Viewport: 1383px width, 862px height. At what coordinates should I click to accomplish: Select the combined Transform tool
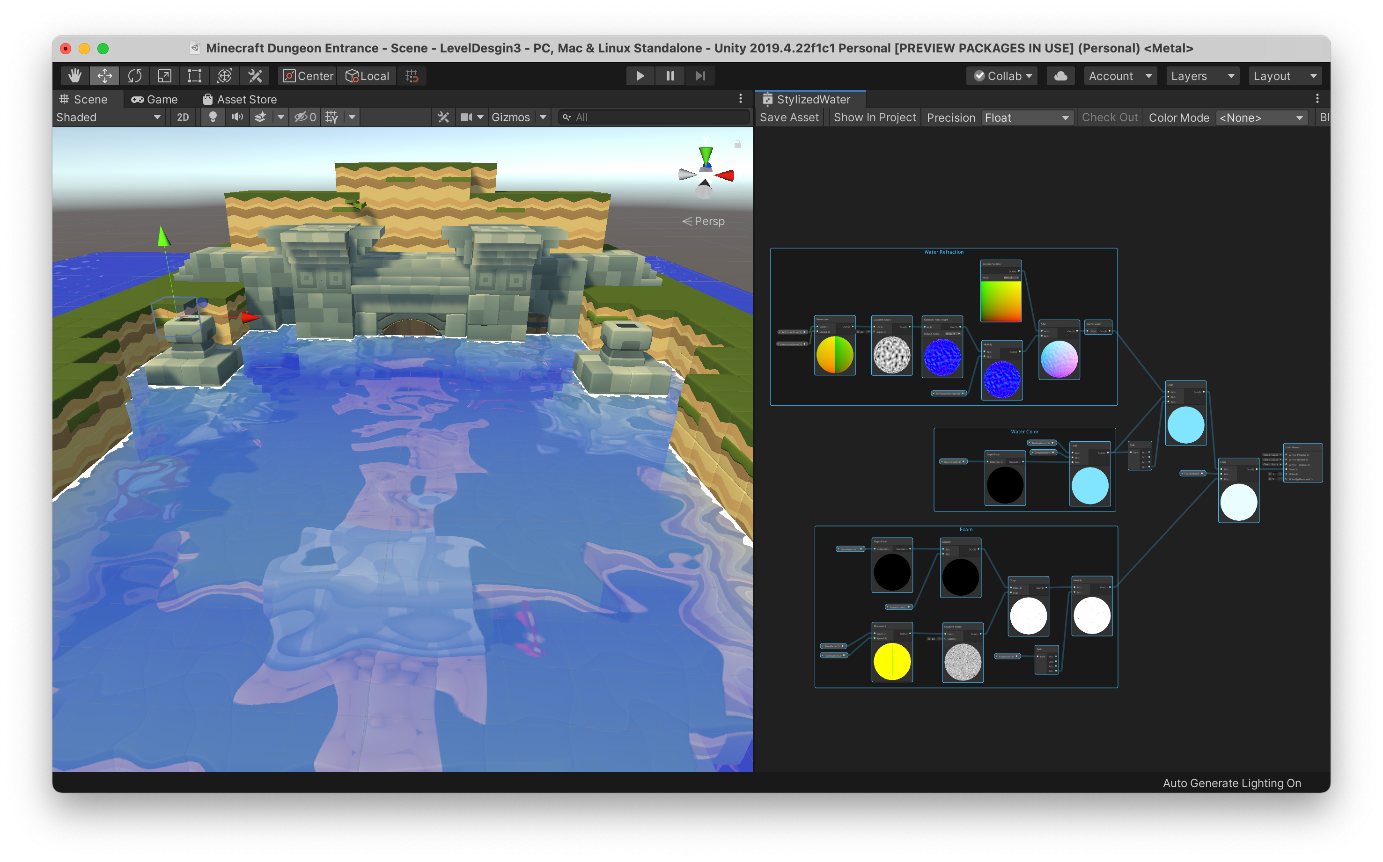coord(225,76)
